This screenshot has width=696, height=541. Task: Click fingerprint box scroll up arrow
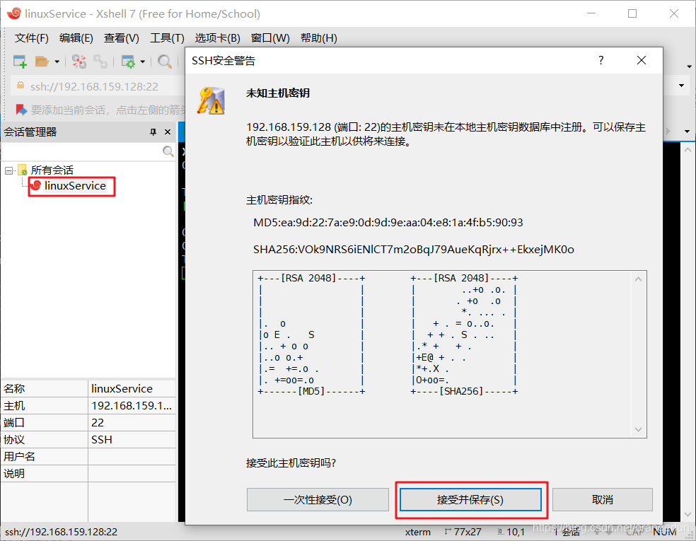[638, 279]
